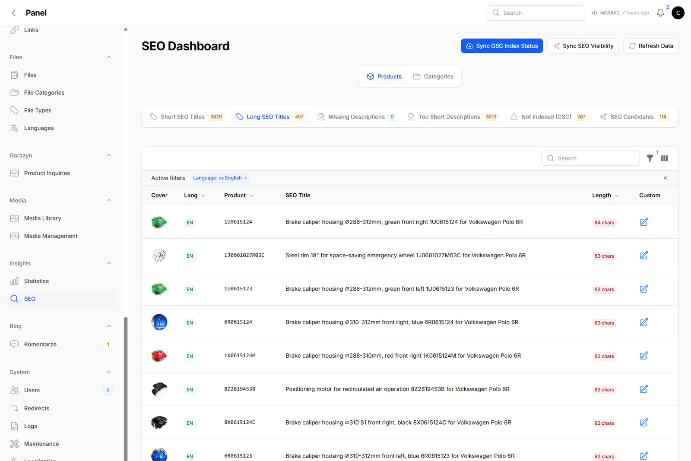
Task: Open Languages in the sidebar
Action: tap(61, 128)
